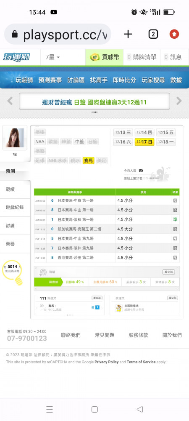Go to the previous announcement banner arrow
Viewport: 189px width, 421px height.
click(10, 101)
